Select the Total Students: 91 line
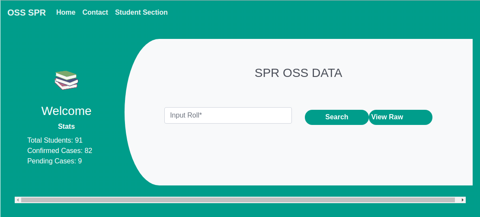 coord(55,140)
